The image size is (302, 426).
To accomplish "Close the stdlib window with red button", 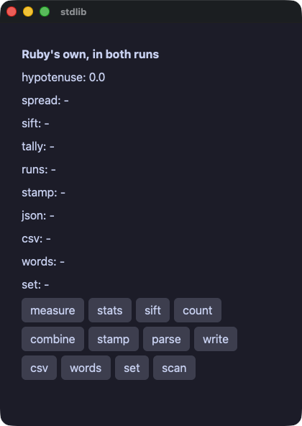I will (12, 12).
